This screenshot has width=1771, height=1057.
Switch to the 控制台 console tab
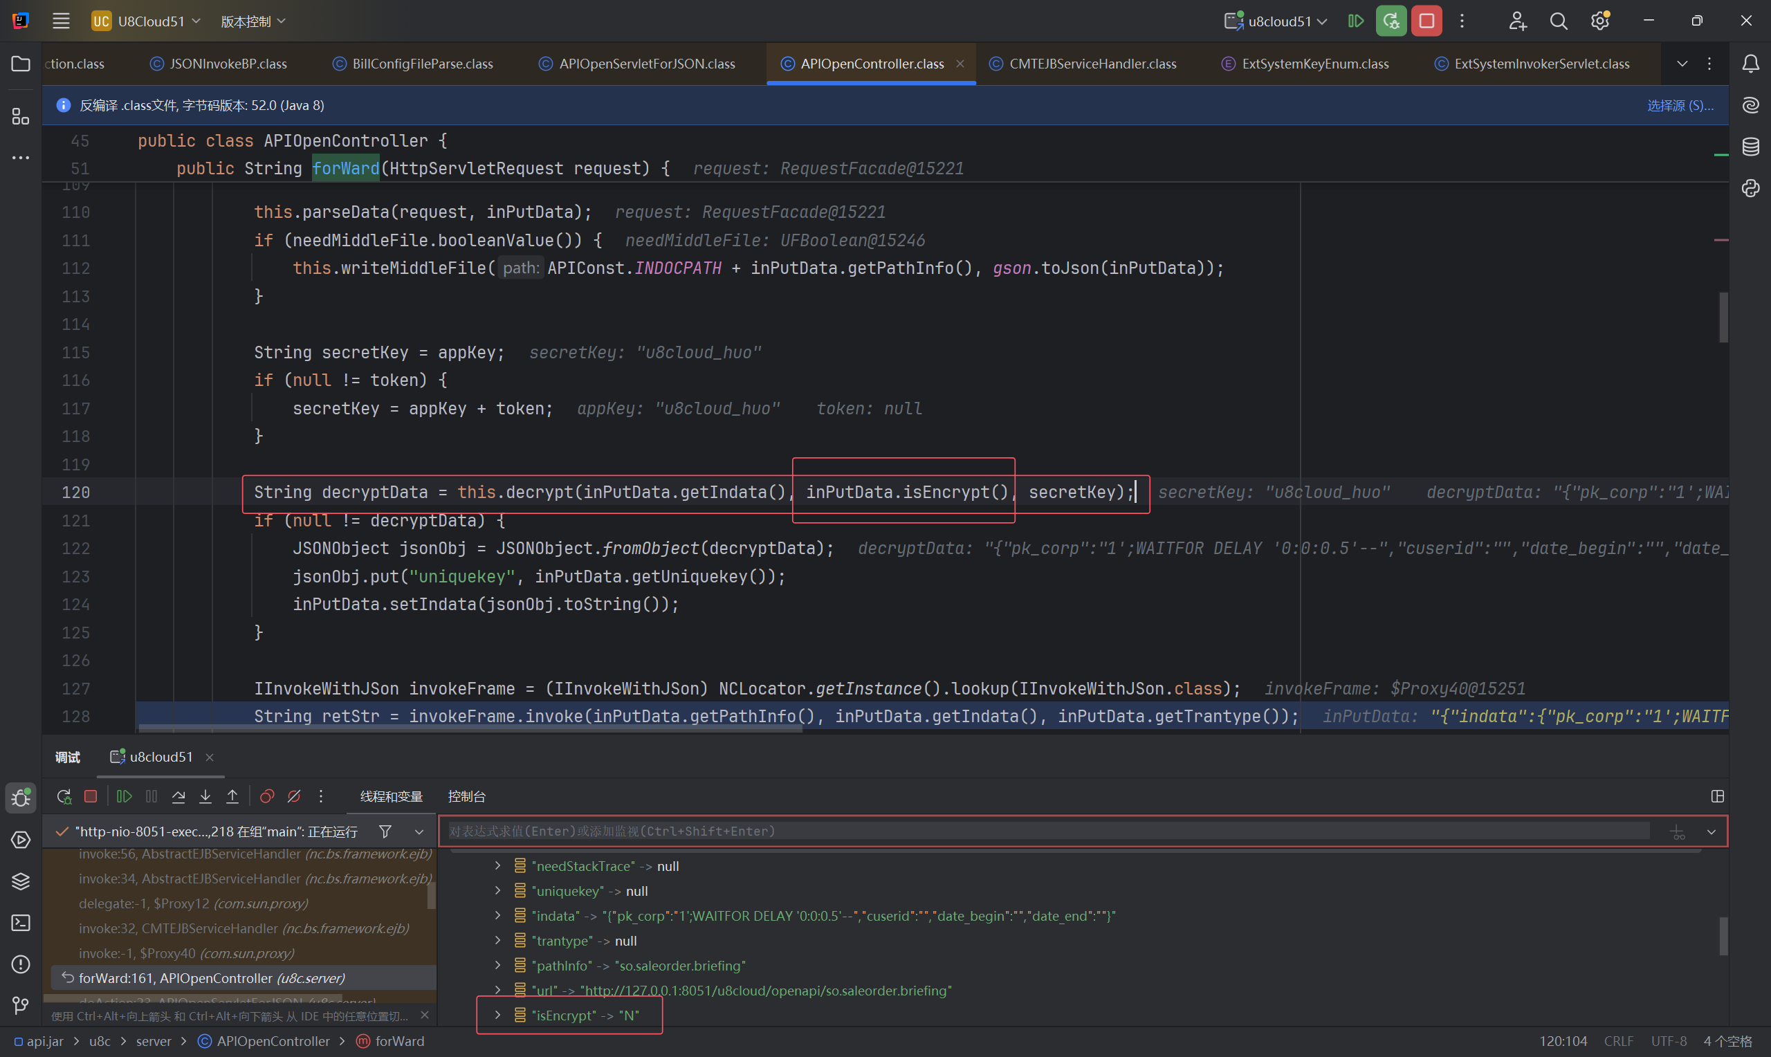(466, 796)
